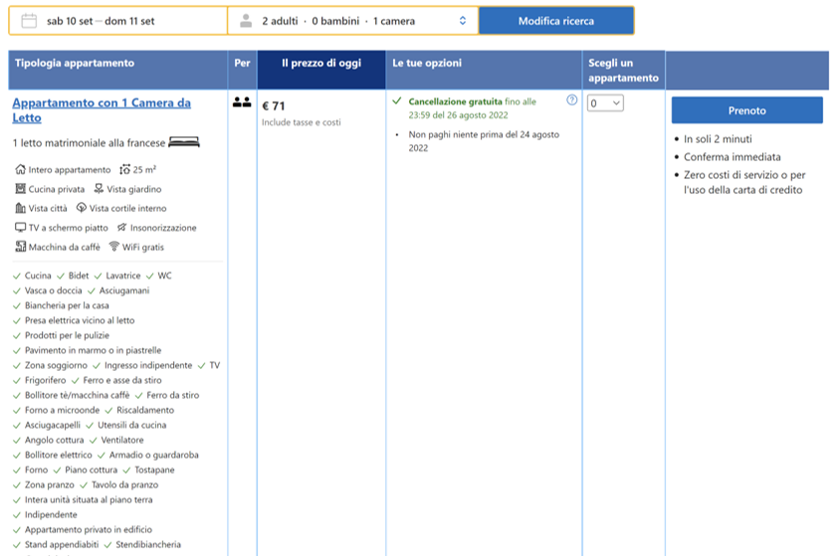Viewport: 840px width, 556px height.
Task: Click the person icon in the guests field
Action: point(246,21)
